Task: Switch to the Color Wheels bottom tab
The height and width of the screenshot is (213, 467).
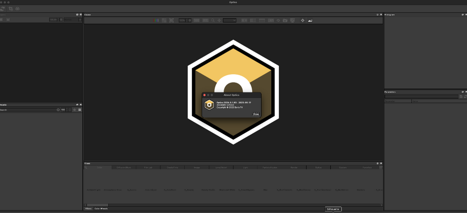Action: pyautogui.click(x=101, y=208)
